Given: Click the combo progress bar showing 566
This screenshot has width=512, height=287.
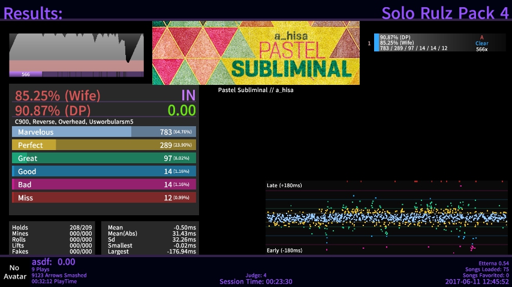Looking at the screenshot, I should tap(77, 74).
